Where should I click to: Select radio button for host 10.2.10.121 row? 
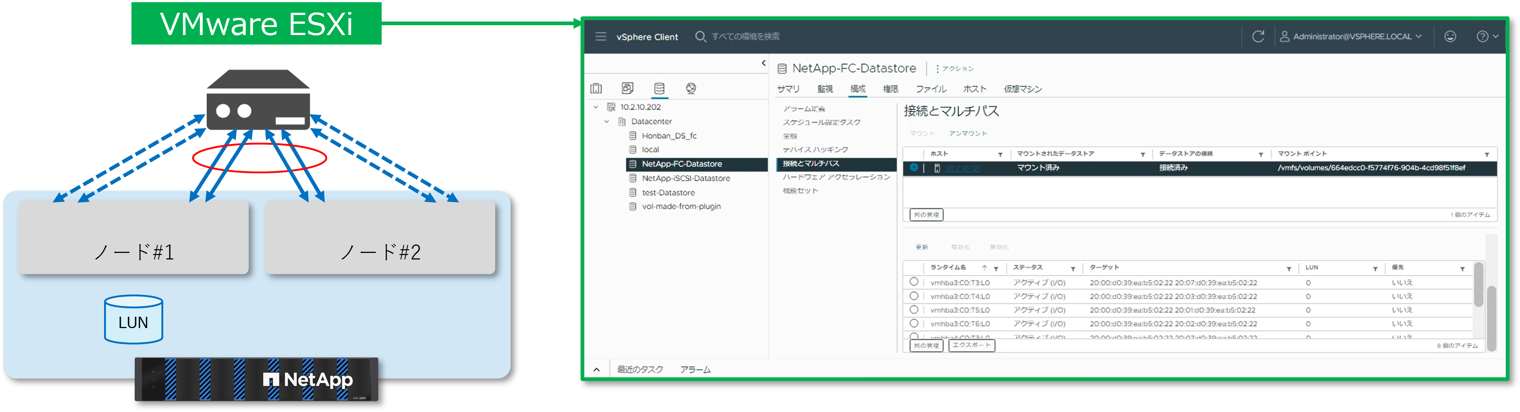point(914,168)
